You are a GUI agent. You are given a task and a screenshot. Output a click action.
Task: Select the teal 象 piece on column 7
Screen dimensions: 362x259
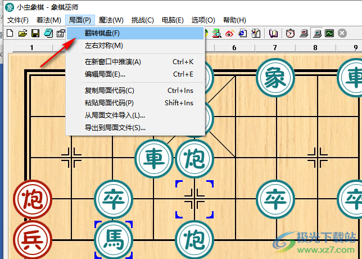pyautogui.click(x=275, y=77)
